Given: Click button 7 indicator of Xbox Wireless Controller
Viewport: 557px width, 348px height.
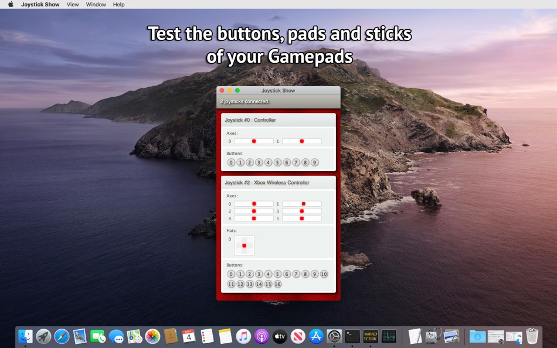Looking at the screenshot, I should pos(296,274).
